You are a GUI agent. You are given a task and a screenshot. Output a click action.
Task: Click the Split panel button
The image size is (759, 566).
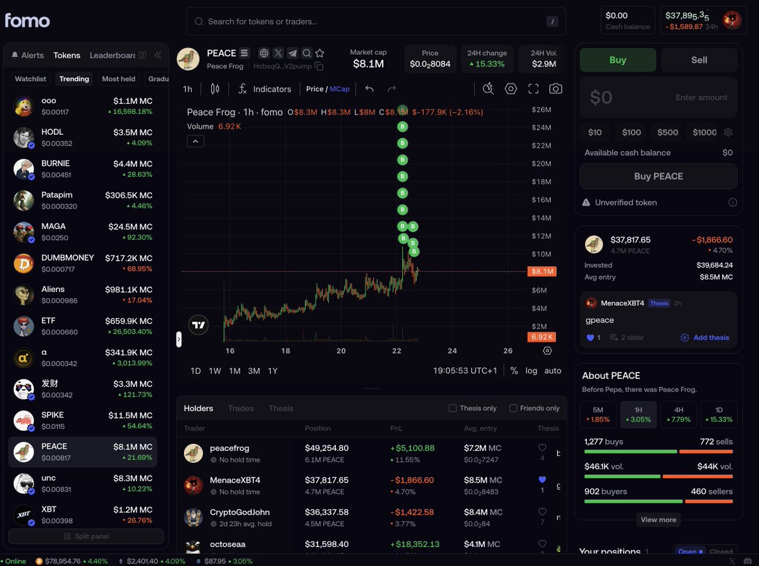pos(86,536)
